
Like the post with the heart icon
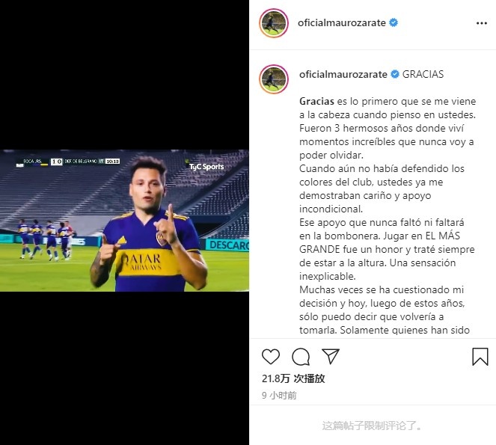click(271, 357)
